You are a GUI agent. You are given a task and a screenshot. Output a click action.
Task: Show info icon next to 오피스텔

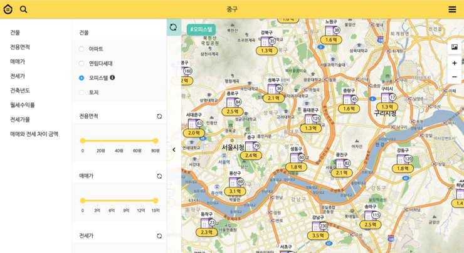(x=112, y=77)
